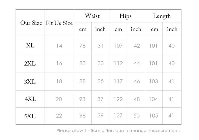Select the "Hips" column group header
199x140 pixels.
(x=125, y=16)
